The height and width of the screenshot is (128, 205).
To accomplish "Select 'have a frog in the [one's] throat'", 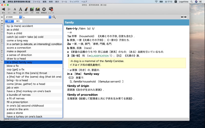I will coord(33,73).
